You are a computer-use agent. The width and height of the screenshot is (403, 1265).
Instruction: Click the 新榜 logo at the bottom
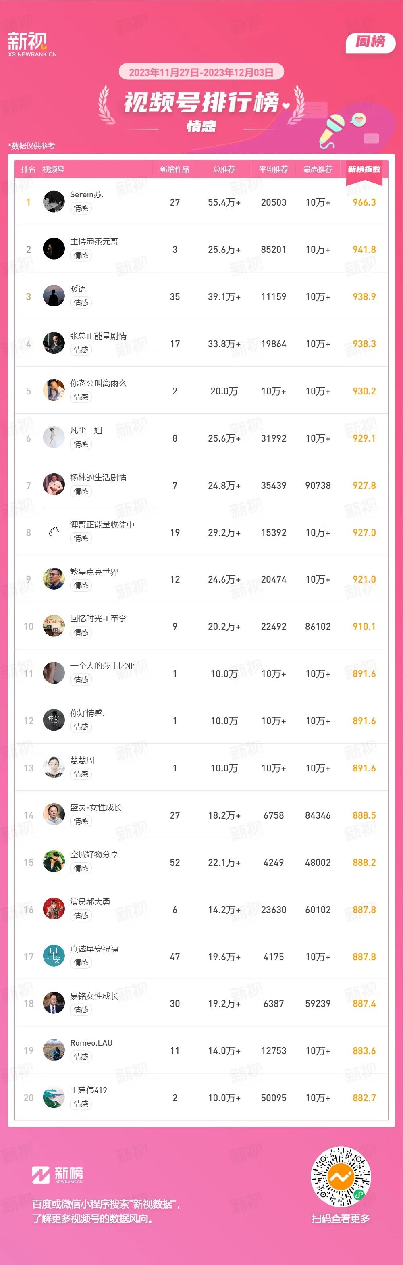[x=58, y=1174]
